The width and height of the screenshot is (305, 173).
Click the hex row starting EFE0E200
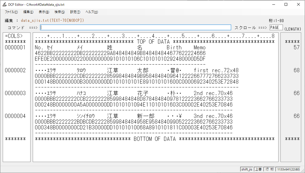click(x=120, y=59)
